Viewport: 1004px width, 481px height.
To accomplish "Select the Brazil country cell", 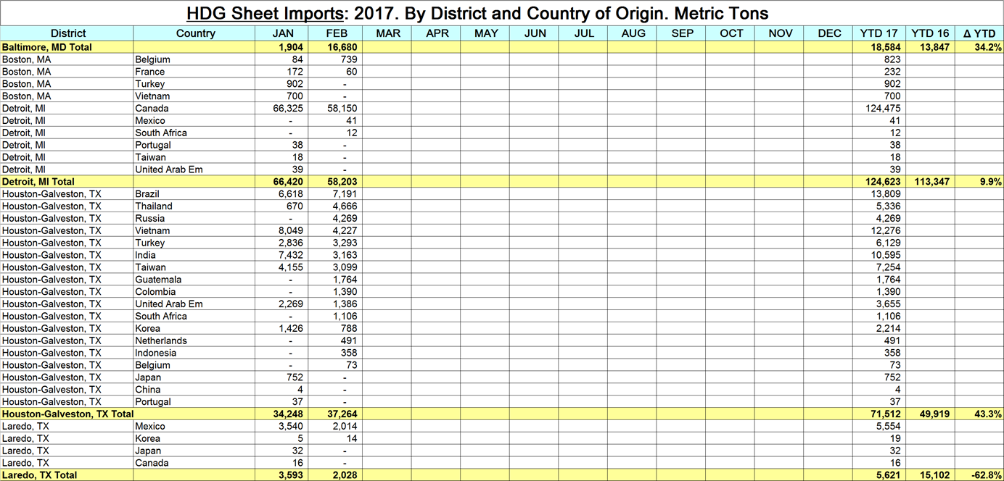I will click(147, 194).
